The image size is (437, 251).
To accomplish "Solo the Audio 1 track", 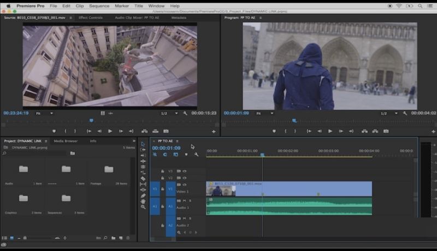I will point(190,200).
